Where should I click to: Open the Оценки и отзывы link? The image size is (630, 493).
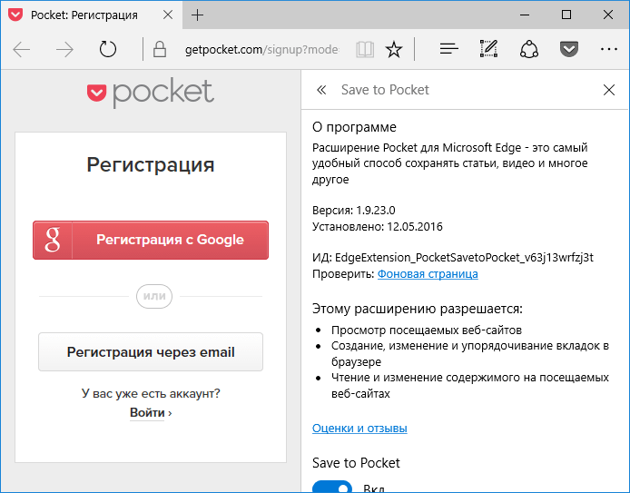tap(359, 429)
